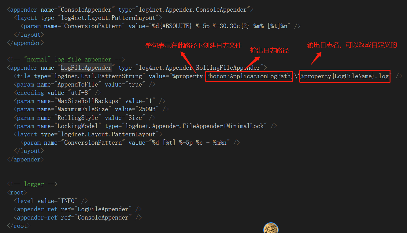Click the appender-ref line referencing "LogFileAppender"
Image resolution: width=407 pixels, height=233 pixels.
(x=78, y=209)
